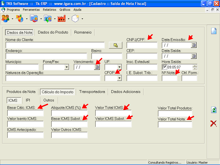Image resolution: width=220 pixels, height=165 pixels.
Task: Open the Data Emissão calendar picker
Action: coord(194,45)
